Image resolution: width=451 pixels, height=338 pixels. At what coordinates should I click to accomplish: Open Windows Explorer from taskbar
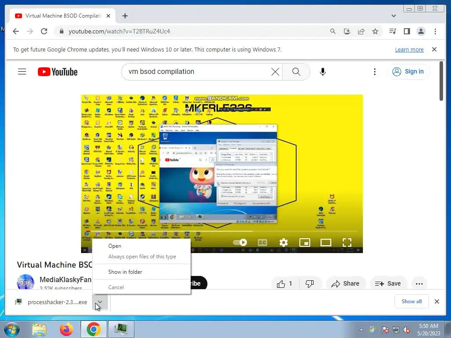coord(39,329)
